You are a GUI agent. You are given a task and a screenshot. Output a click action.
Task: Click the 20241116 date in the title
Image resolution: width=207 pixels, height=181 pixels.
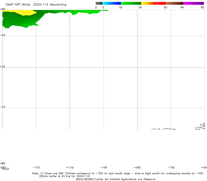click(41, 5)
